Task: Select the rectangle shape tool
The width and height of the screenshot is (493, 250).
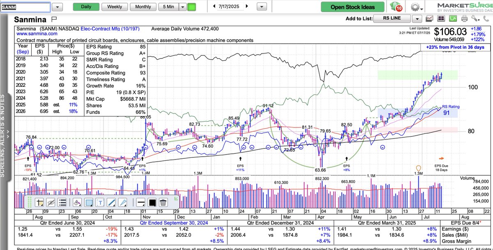Action: (x=89, y=202)
